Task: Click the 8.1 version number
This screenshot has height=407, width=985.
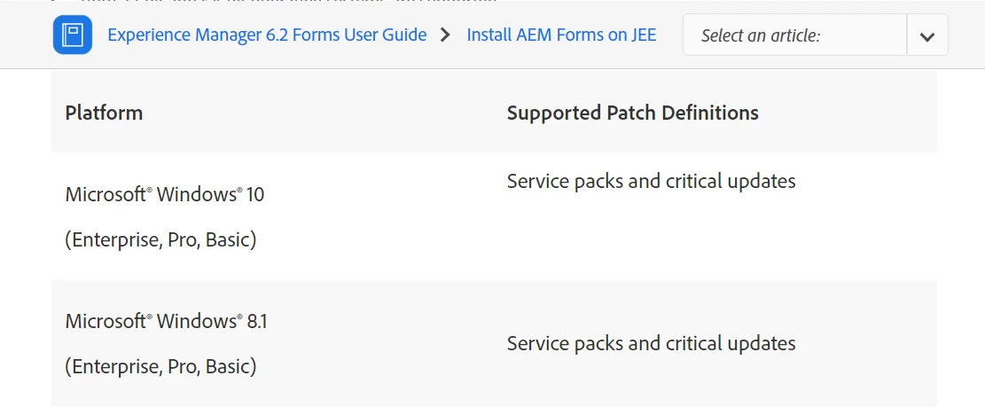Action: [257, 322]
